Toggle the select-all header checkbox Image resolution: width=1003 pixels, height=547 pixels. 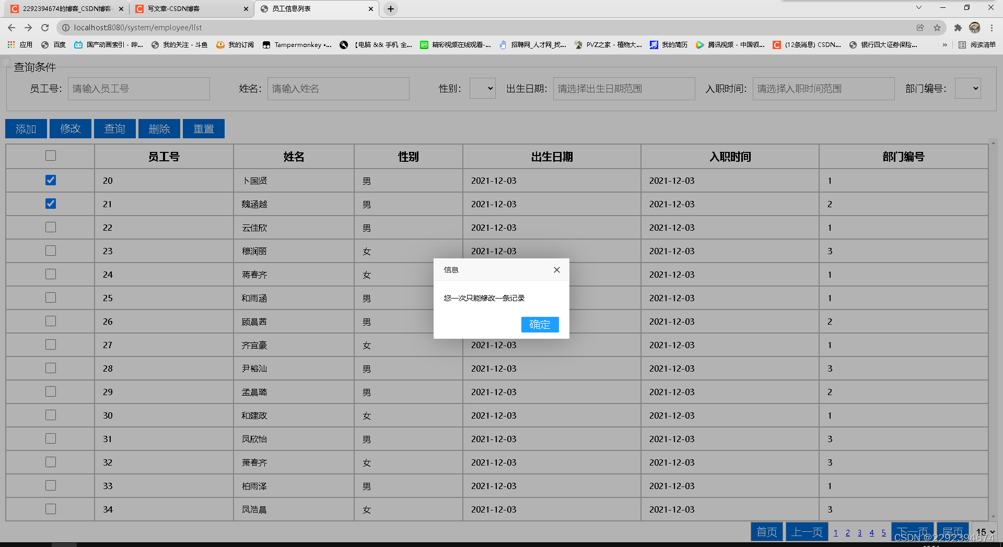(x=51, y=156)
